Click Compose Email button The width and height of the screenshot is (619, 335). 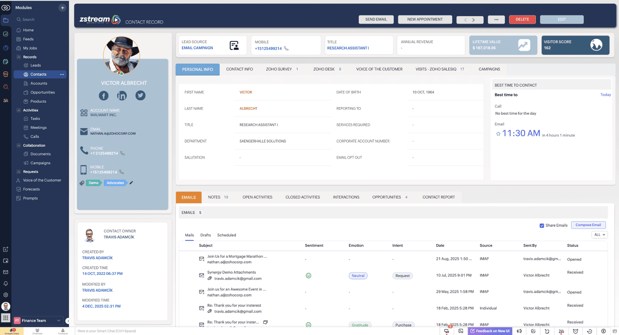588,225
